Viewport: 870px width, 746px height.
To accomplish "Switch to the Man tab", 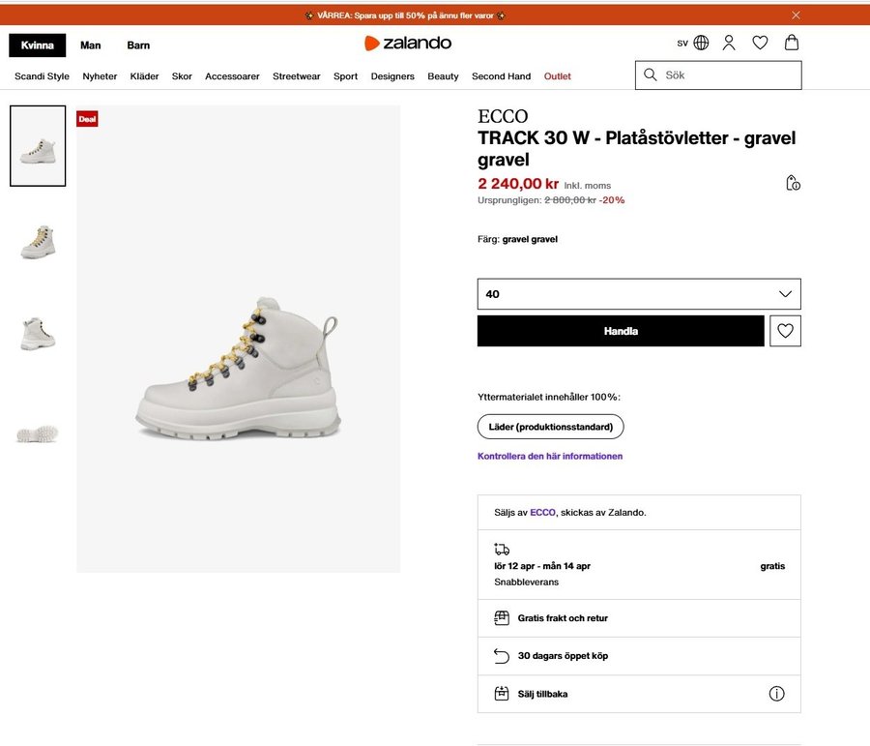I will (x=91, y=45).
